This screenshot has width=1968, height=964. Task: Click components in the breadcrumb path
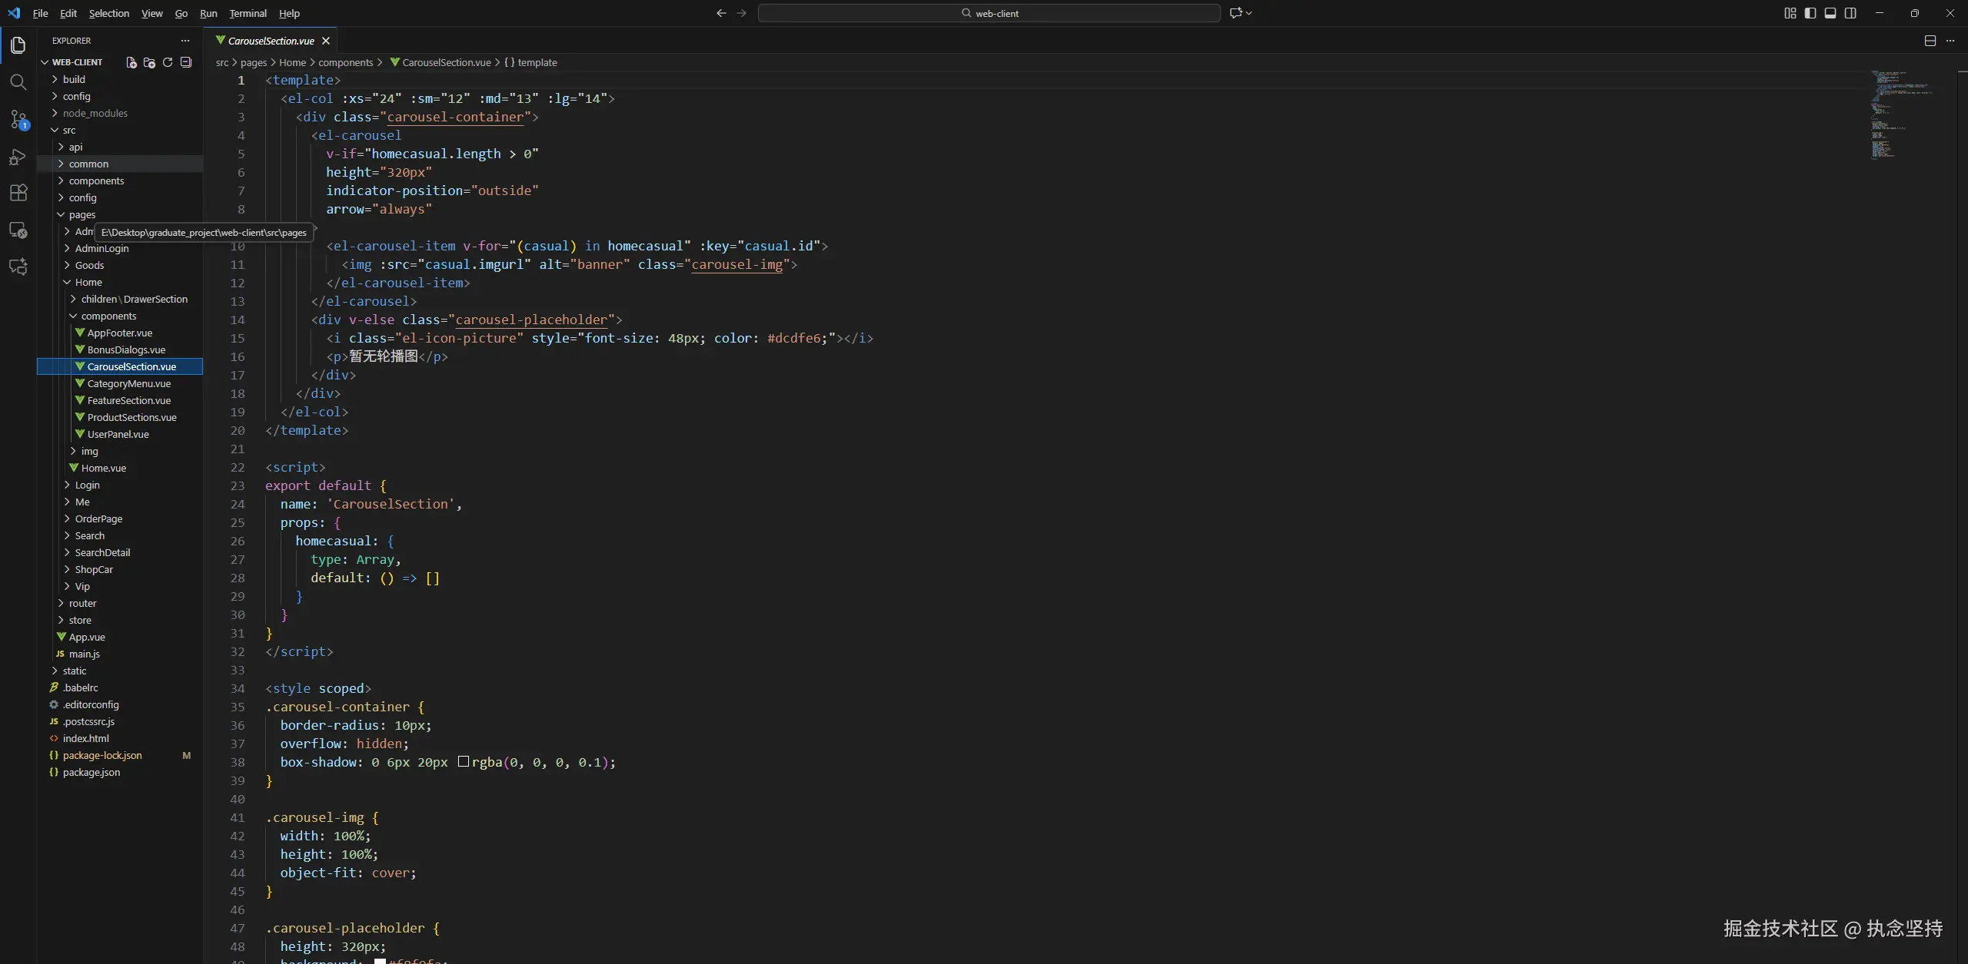(x=345, y=62)
